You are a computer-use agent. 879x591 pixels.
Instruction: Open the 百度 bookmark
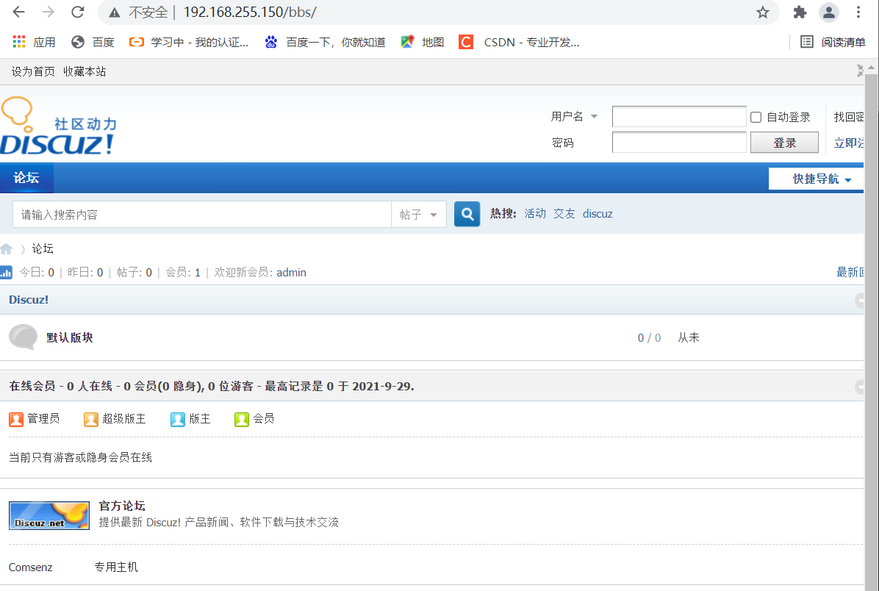[x=93, y=42]
